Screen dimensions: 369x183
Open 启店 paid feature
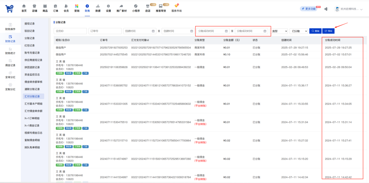pyautogui.click(x=148, y=8)
